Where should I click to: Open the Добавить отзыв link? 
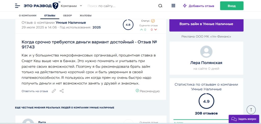(x=201, y=6)
